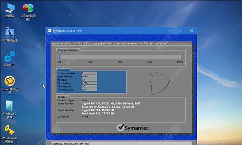Click the Local drive [1], 30720 MB line

pyautogui.click(x=98, y=113)
